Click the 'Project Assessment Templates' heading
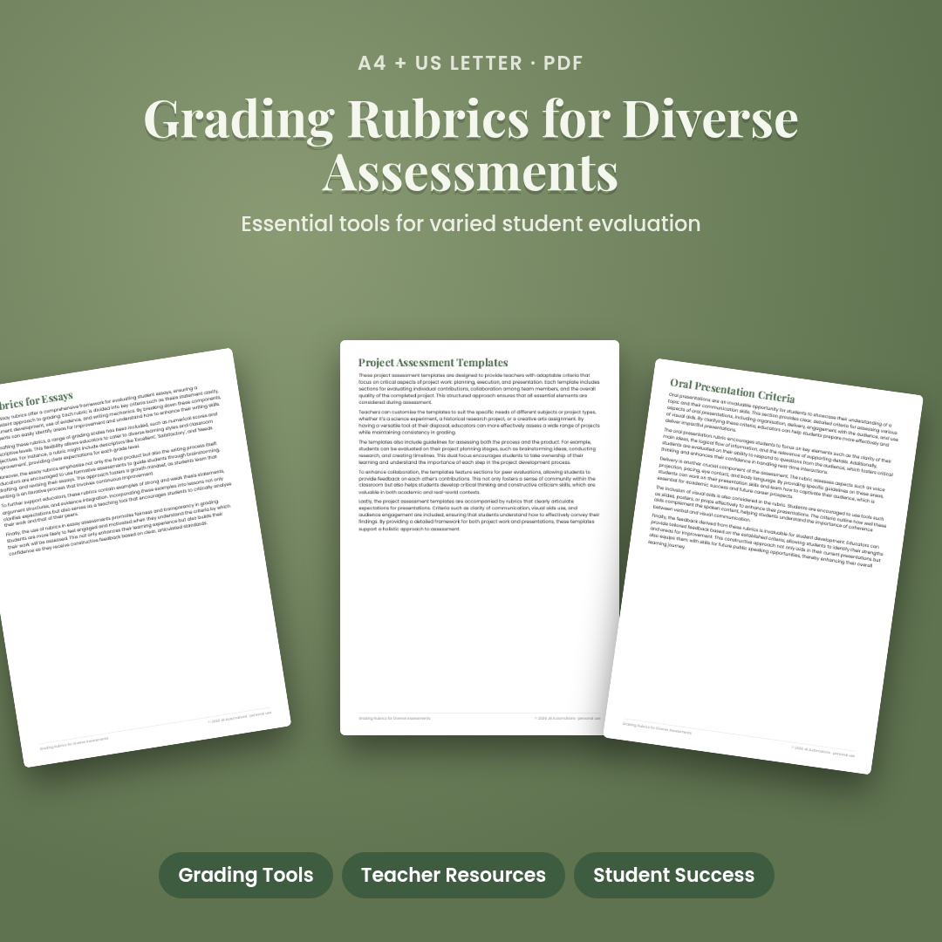The image size is (942, 942). point(433,362)
